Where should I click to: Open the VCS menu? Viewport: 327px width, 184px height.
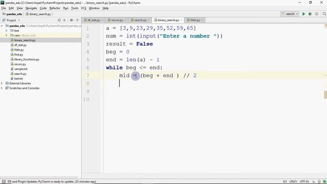pyautogui.click(x=83, y=8)
